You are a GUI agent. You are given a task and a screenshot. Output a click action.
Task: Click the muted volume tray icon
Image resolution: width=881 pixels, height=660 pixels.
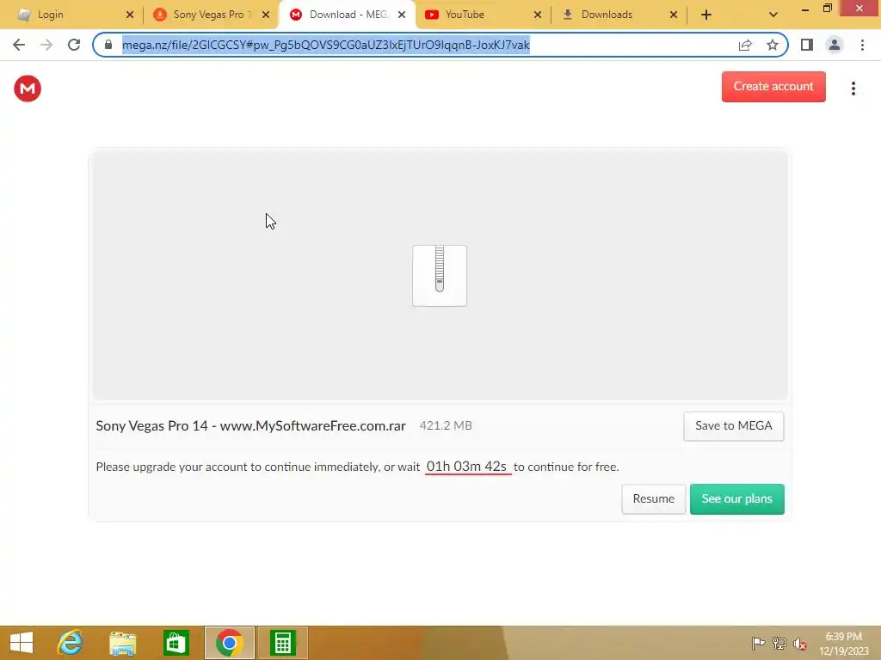click(x=799, y=643)
